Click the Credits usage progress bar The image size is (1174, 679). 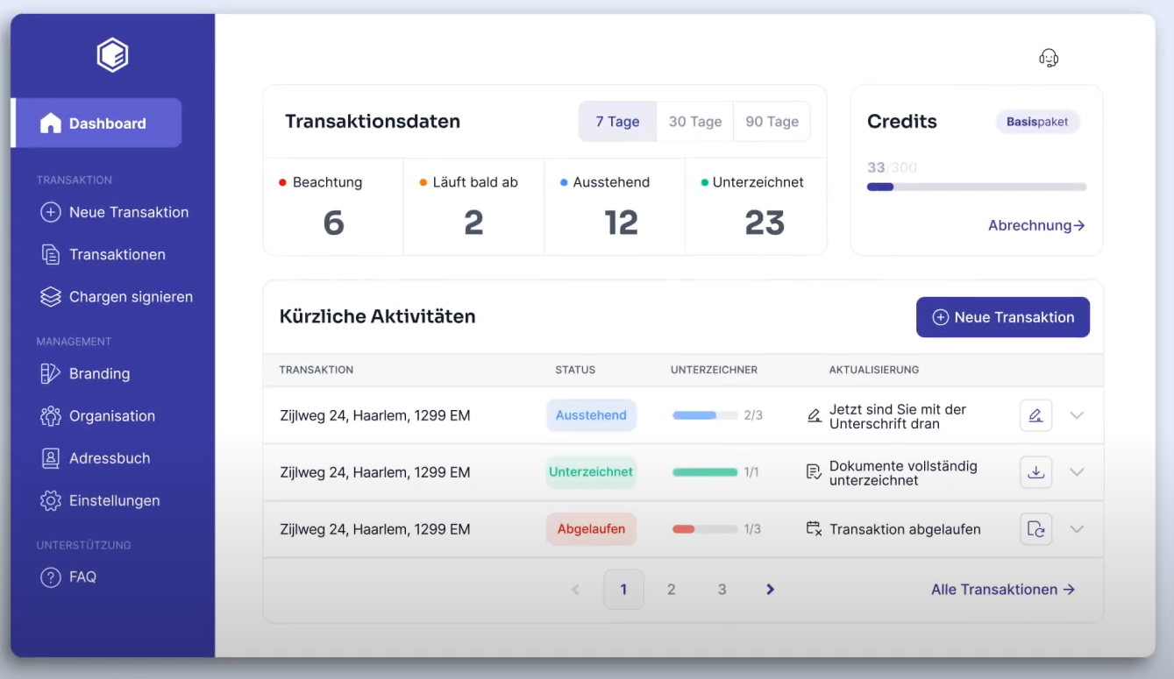pyautogui.click(x=977, y=187)
